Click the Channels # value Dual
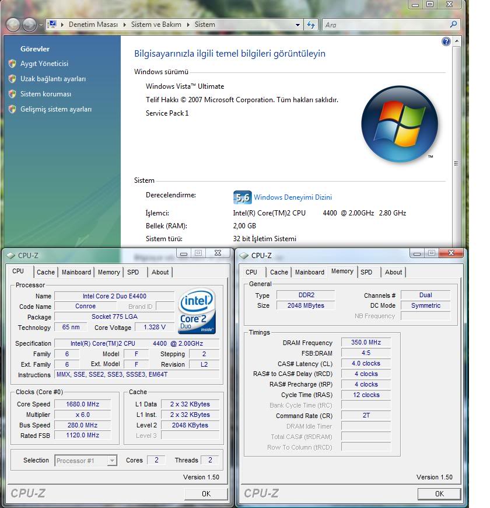 [426, 295]
